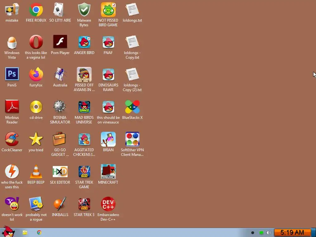316x237 pixels.
Task: Open the Malware Bytes shield icon
Action: point(84,10)
